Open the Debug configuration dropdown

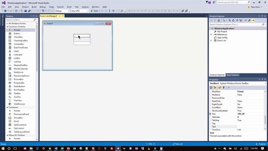pyautogui.click(x=62, y=11)
